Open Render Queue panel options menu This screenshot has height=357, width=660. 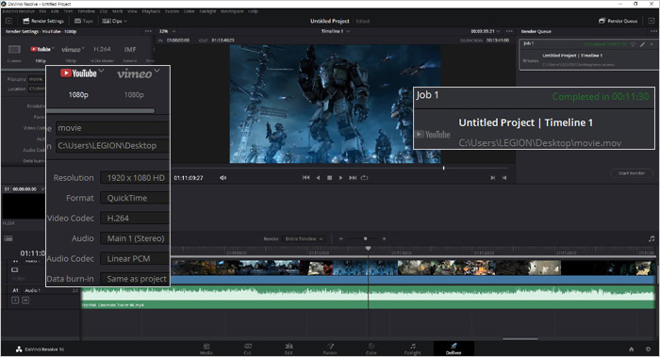point(653,31)
